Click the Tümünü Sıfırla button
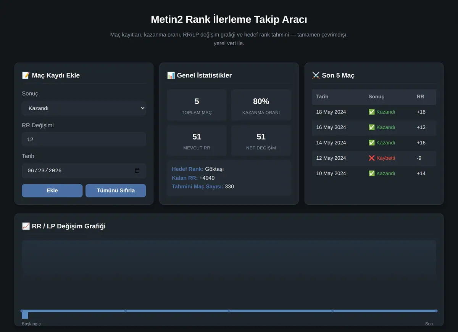Image resolution: width=458 pixels, height=332 pixels. (x=116, y=191)
